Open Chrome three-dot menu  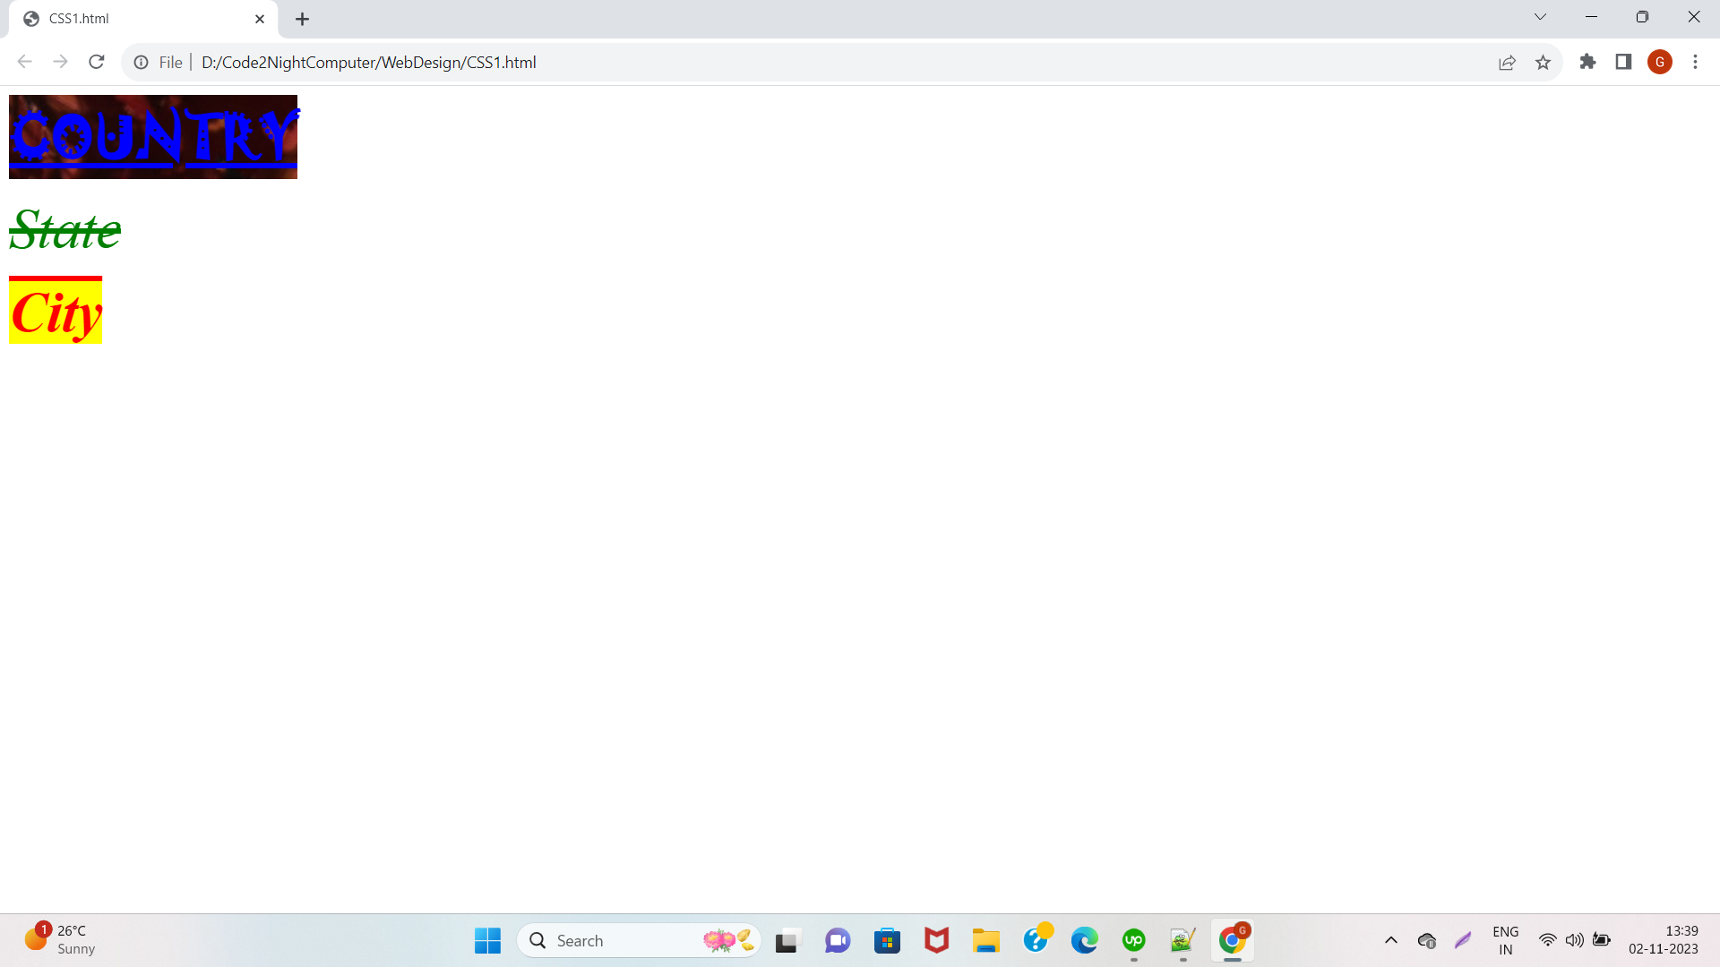1695,62
